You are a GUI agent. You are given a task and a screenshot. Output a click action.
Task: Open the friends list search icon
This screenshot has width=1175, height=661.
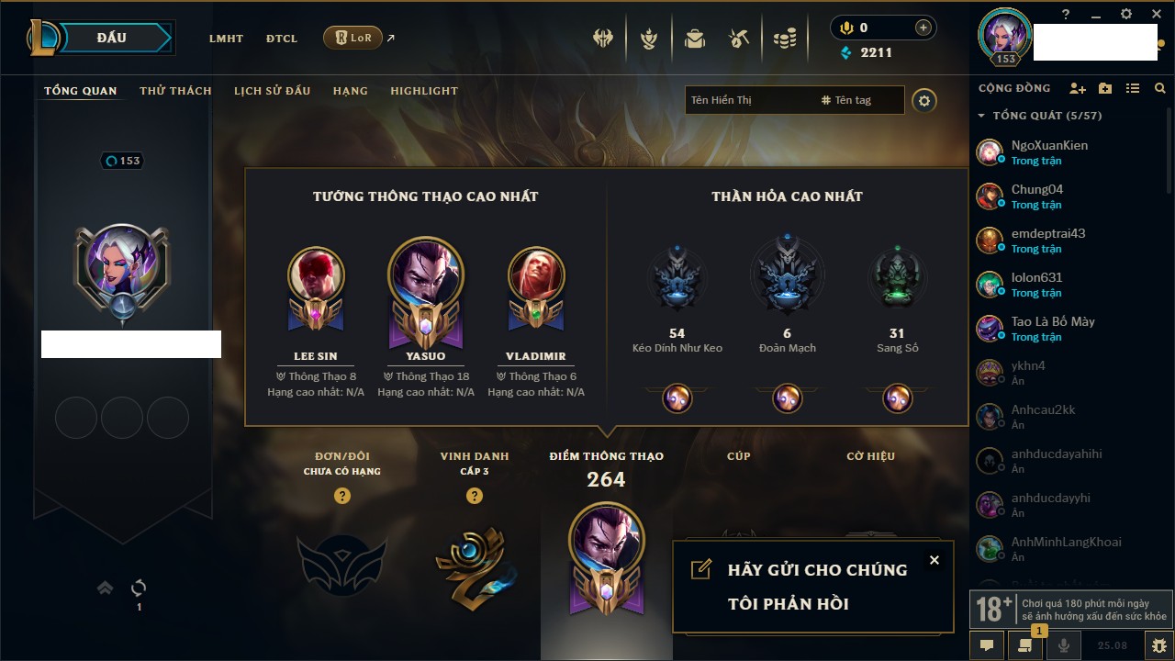1160,88
